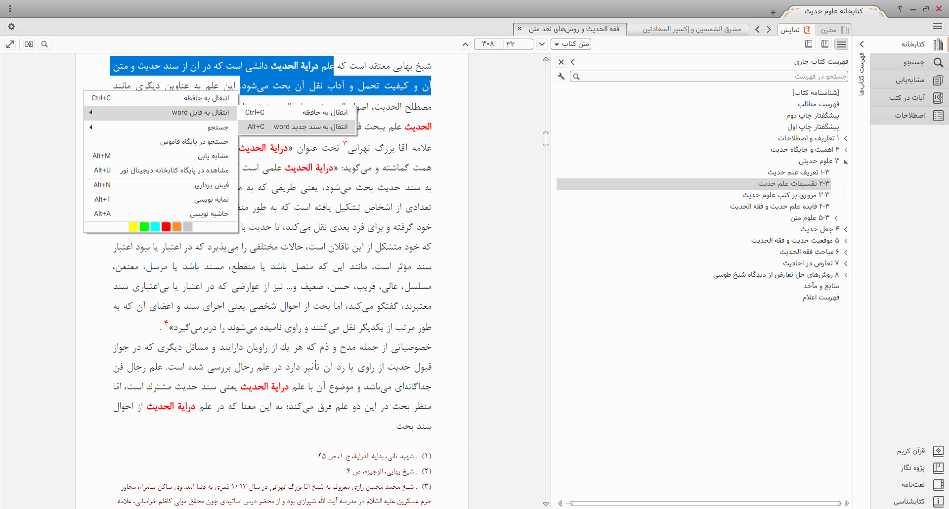Collapse the ۳ علوم حدیثی tree node
The height and width of the screenshot is (509, 949).
click(846, 161)
